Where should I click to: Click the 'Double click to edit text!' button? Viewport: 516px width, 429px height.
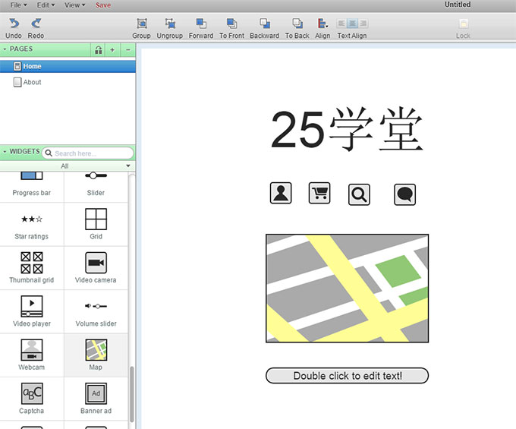[x=348, y=376]
